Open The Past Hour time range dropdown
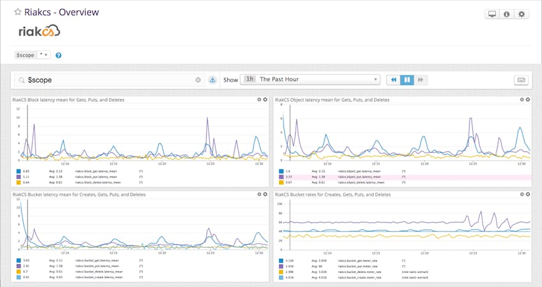Image resolution: width=542 pixels, height=287 pixels. pyautogui.click(x=310, y=79)
